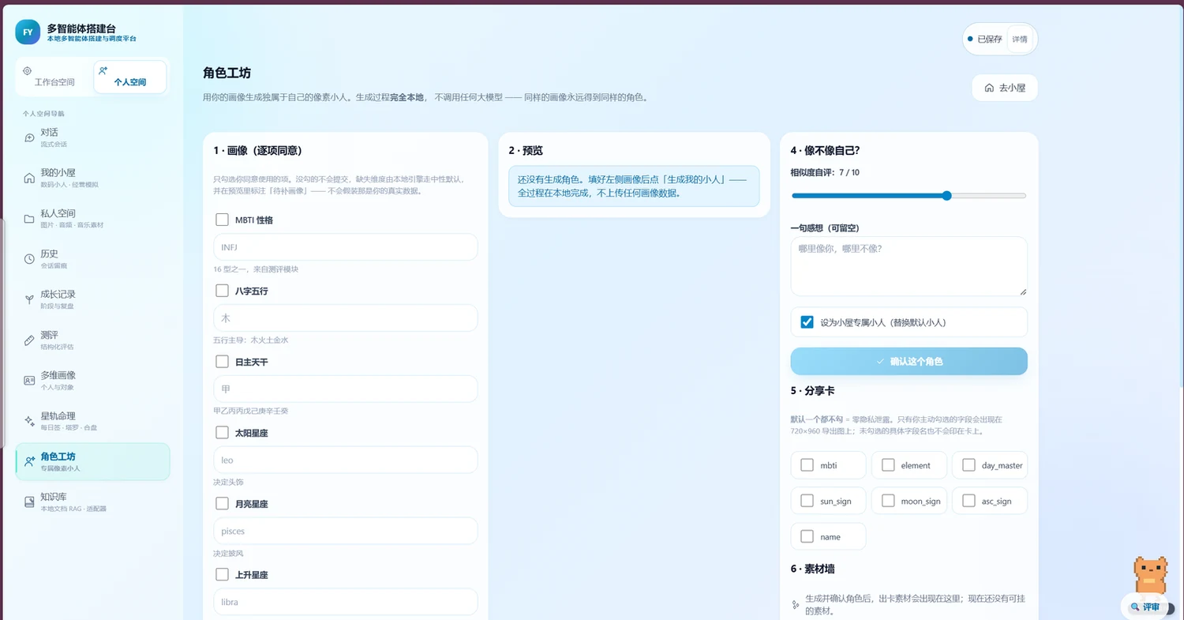Click the 角色工坊 person-plus icon
This screenshot has width=1184, height=620.
tap(29, 461)
